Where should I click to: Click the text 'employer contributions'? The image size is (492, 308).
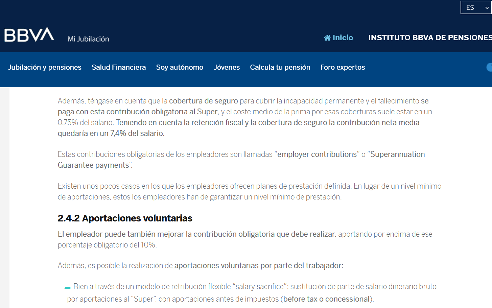click(317, 154)
